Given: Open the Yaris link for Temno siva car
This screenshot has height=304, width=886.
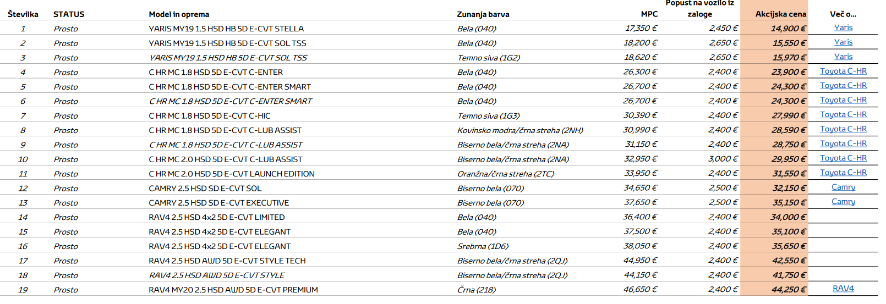Looking at the screenshot, I should click(x=843, y=57).
